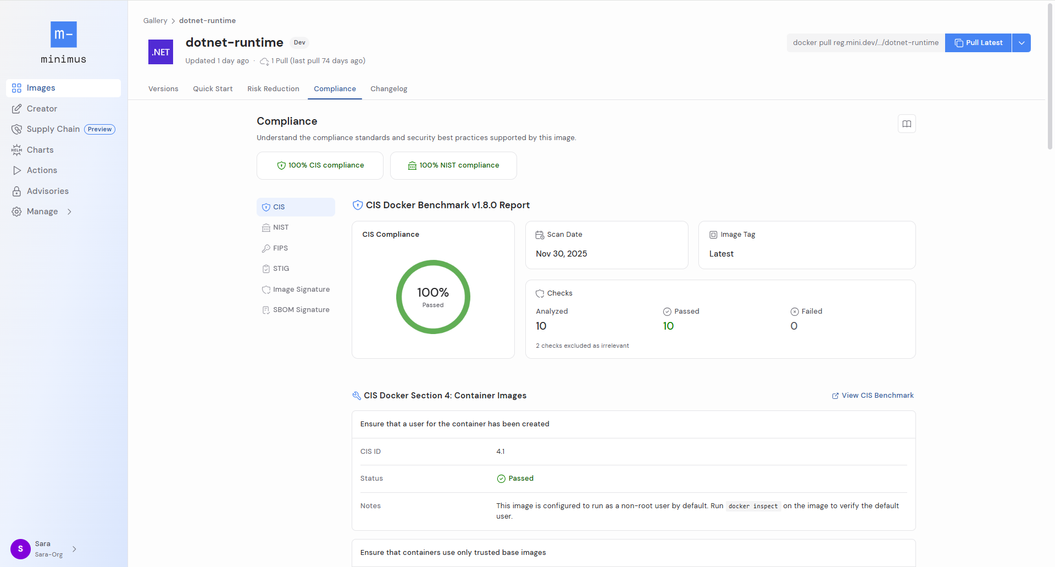Click the Failed x-circle icon
The width and height of the screenshot is (1055, 567).
pyautogui.click(x=795, y=312)
